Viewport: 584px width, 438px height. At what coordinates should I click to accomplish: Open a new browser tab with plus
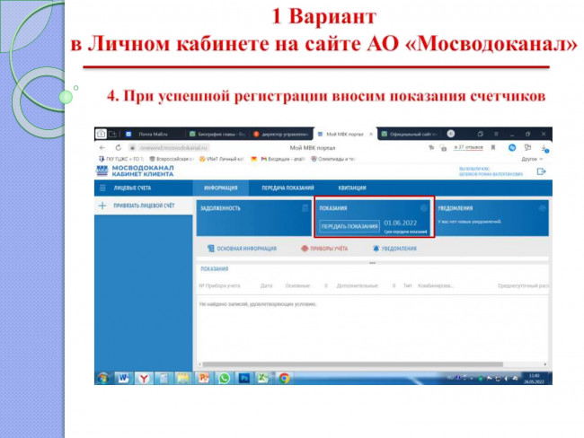pyautogui.click(x=451, y=134)
